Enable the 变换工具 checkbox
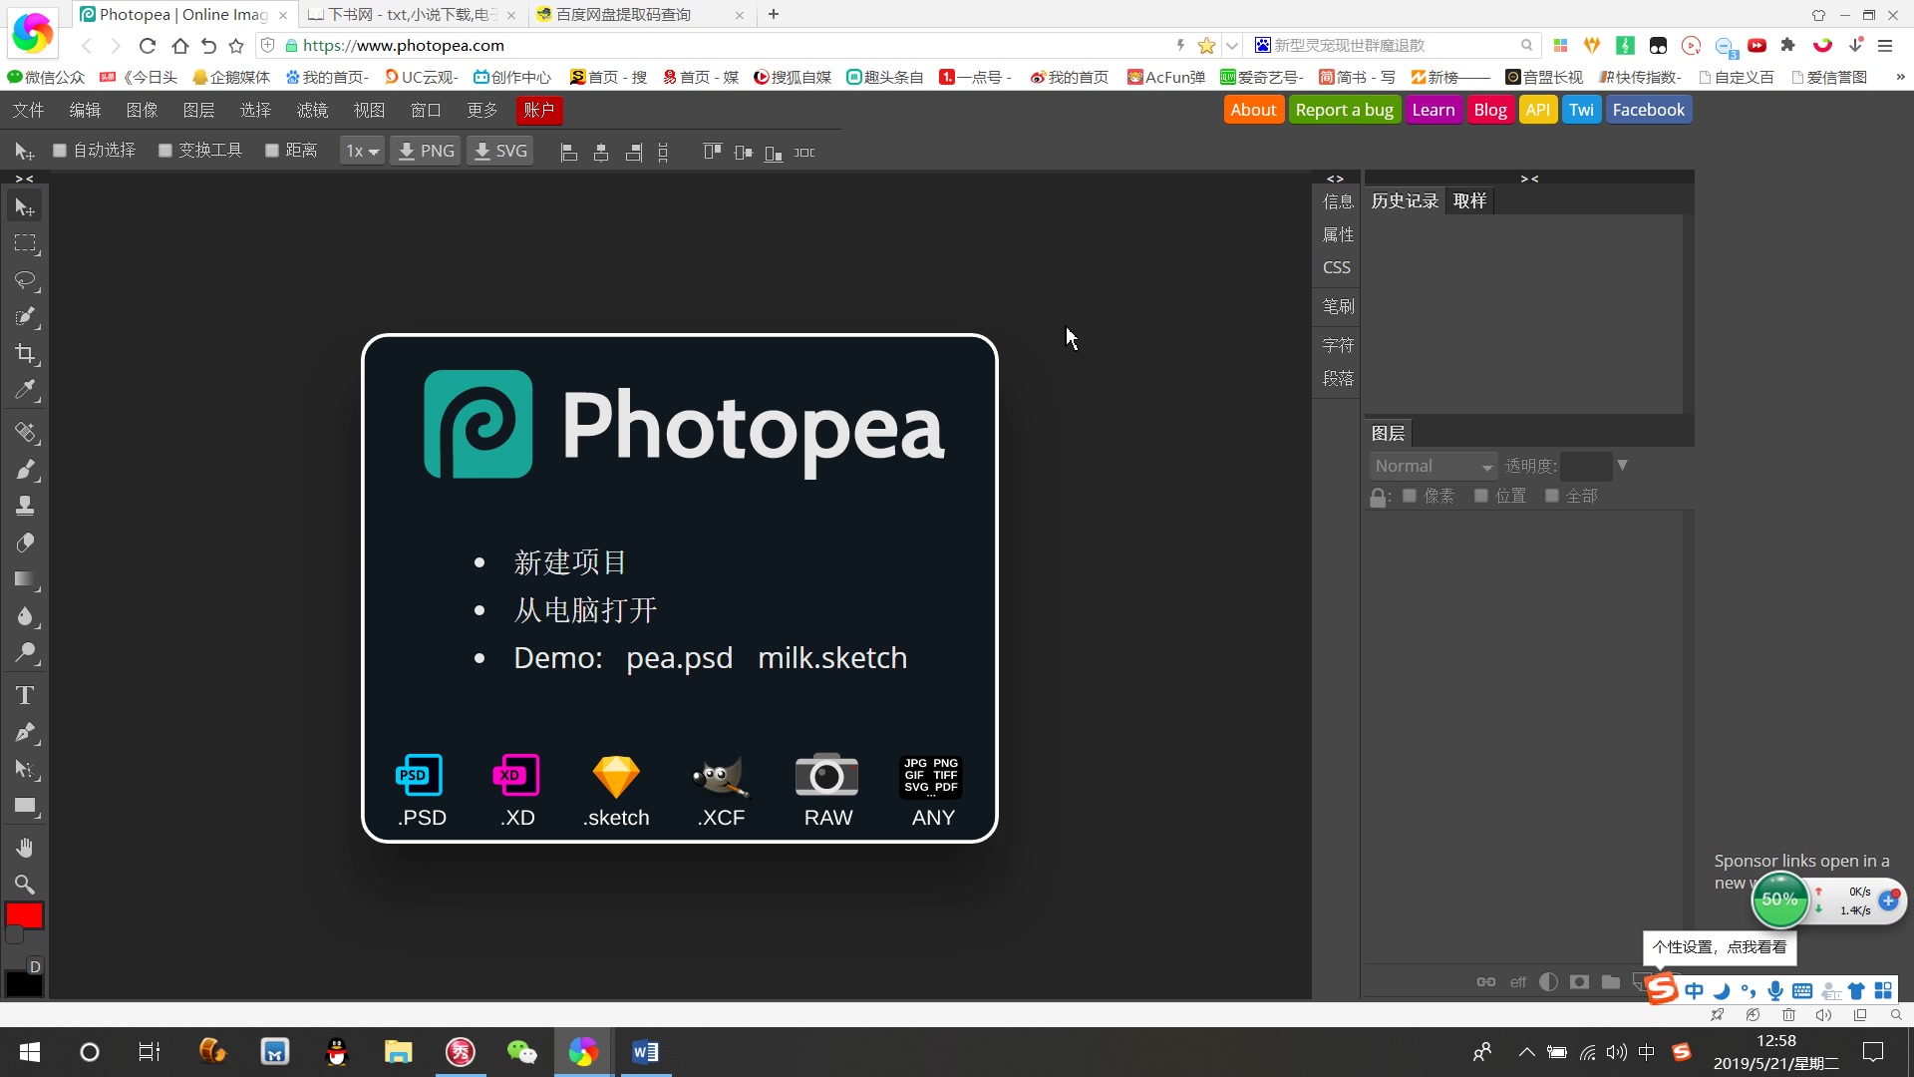 pos(165,151)
